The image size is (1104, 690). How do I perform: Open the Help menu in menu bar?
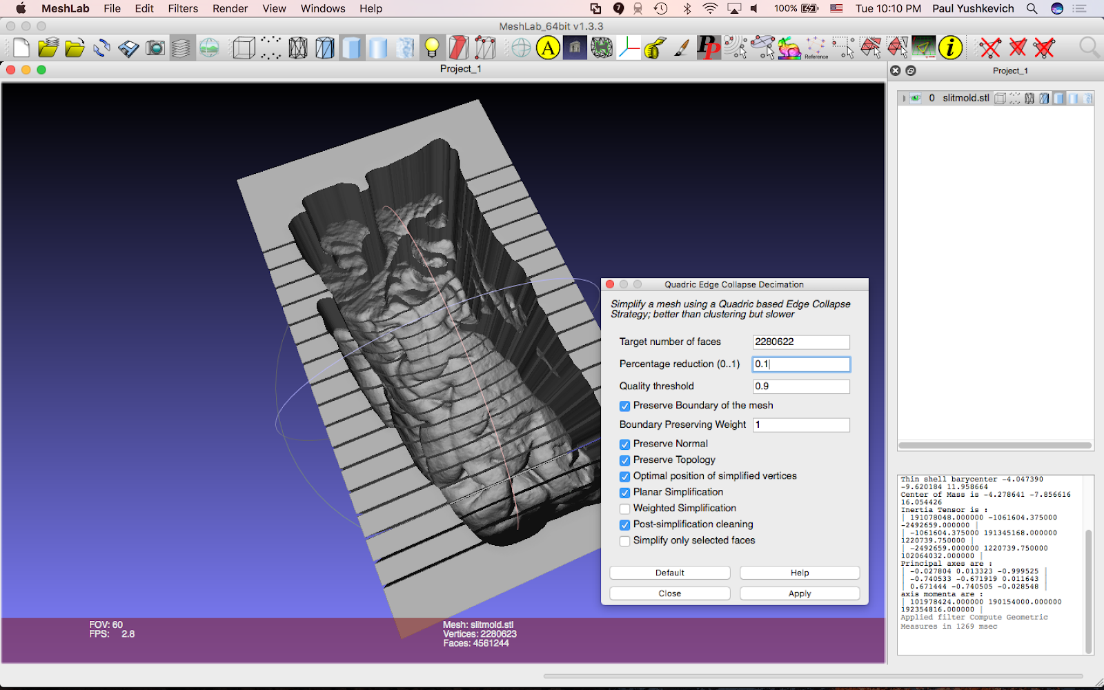point(371,8)
